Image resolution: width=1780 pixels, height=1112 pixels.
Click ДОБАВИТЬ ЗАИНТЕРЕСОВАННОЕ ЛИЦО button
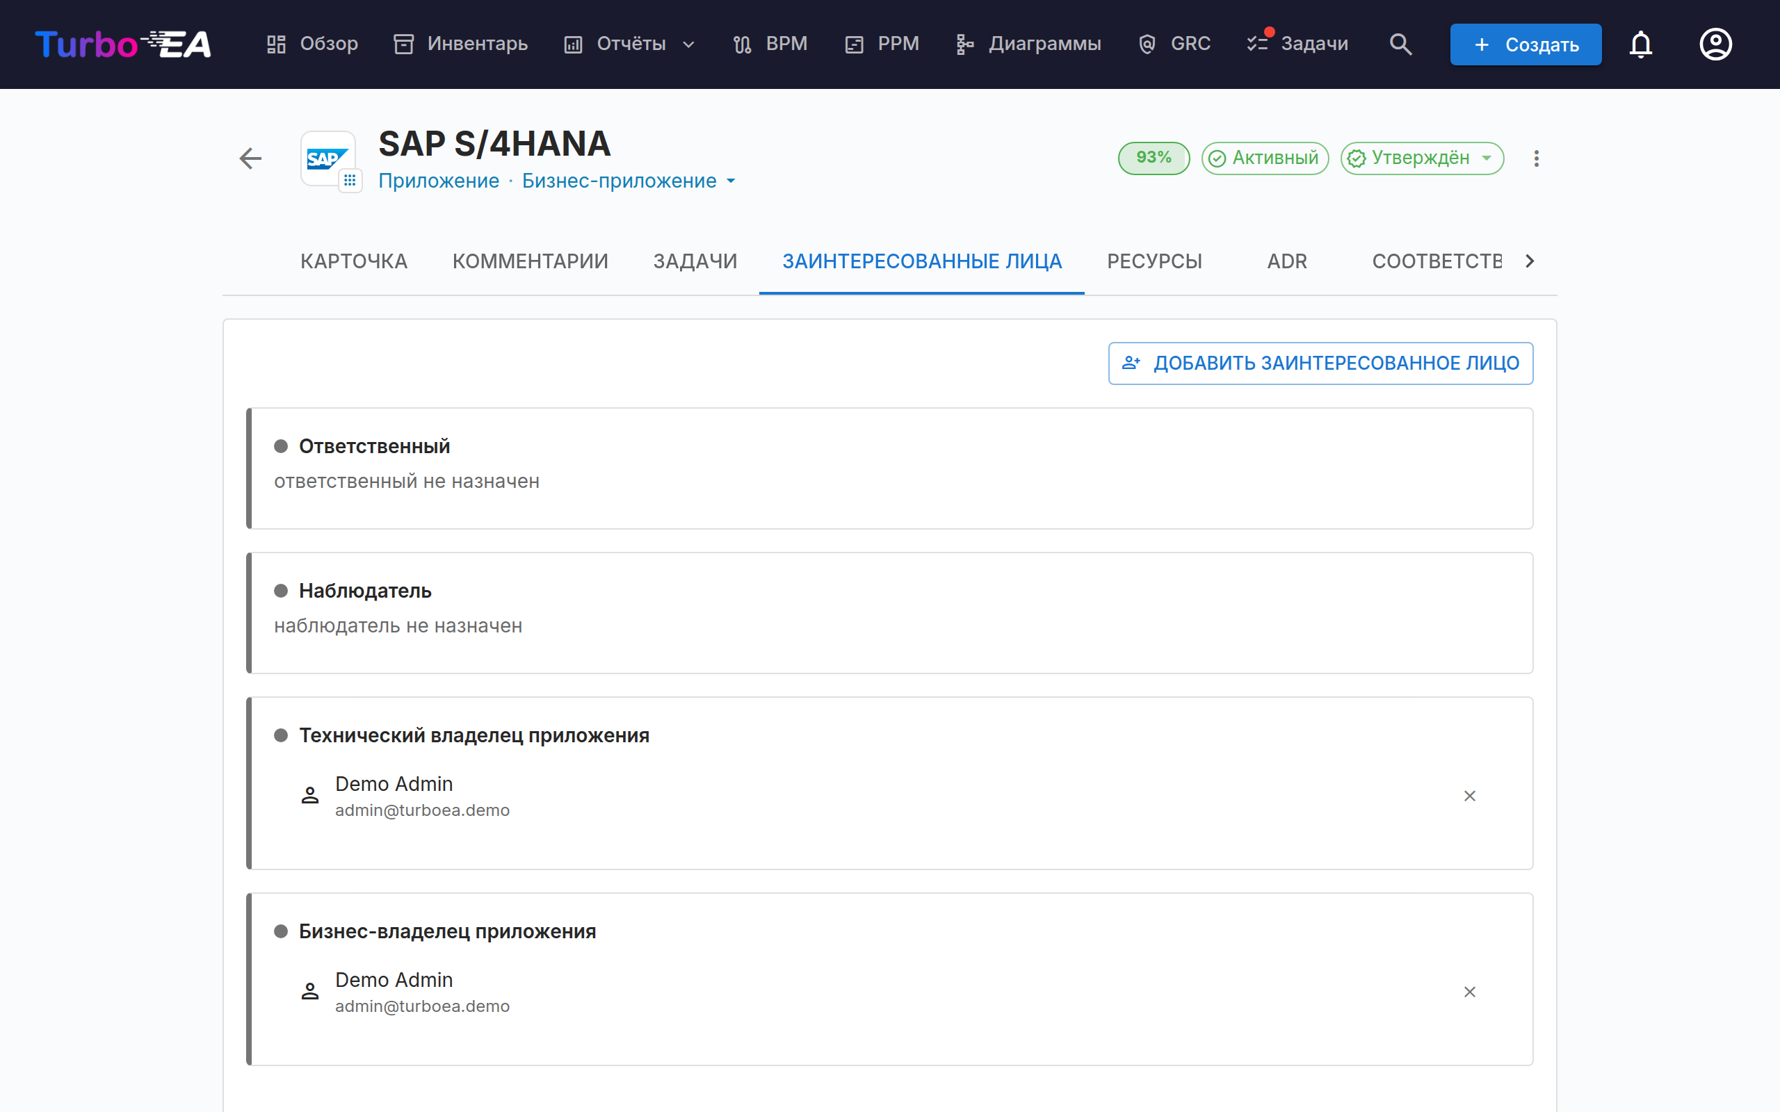1320,363
